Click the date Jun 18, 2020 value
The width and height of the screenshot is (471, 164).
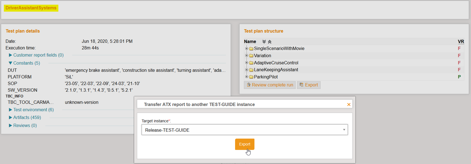(107, 41)
